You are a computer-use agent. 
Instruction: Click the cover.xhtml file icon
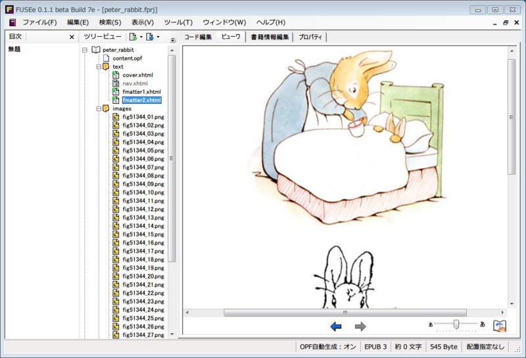[x=116, y=75]
